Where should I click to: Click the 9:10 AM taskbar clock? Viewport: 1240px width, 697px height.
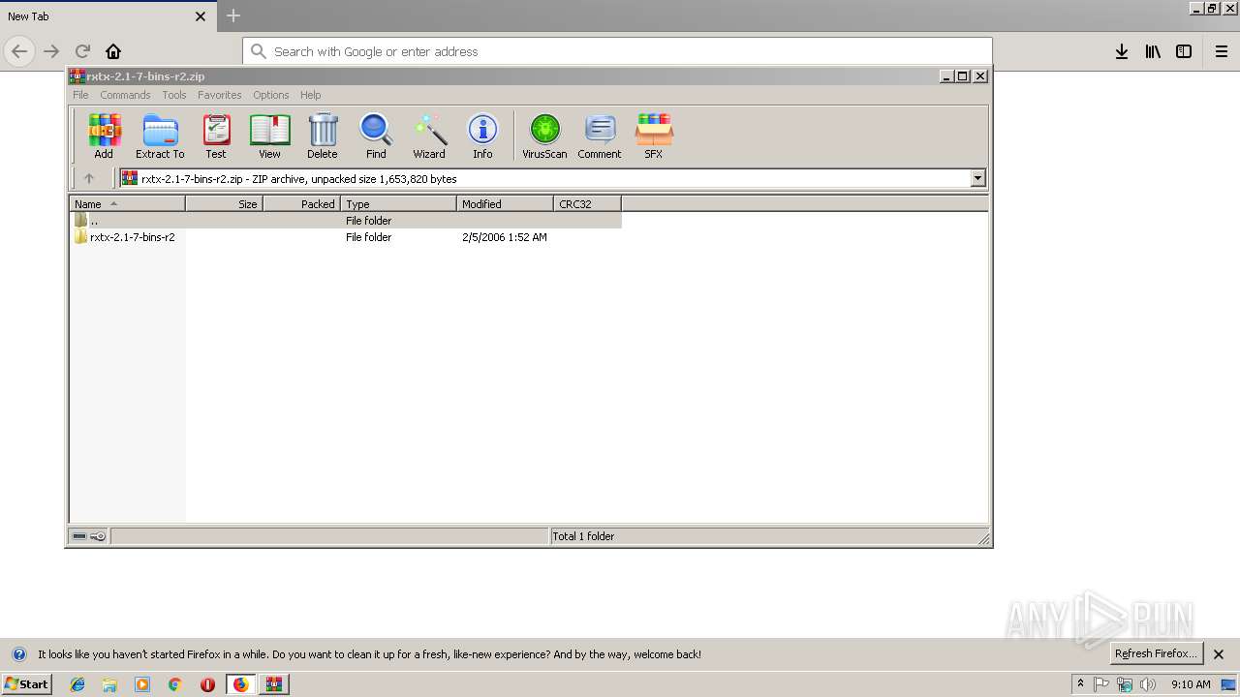click(x=1191, y=684)
